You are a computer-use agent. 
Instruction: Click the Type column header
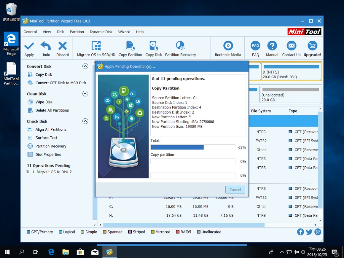pyautogui.click(x=293, y=111)
